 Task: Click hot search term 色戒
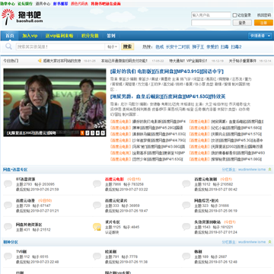click(160, 47)
